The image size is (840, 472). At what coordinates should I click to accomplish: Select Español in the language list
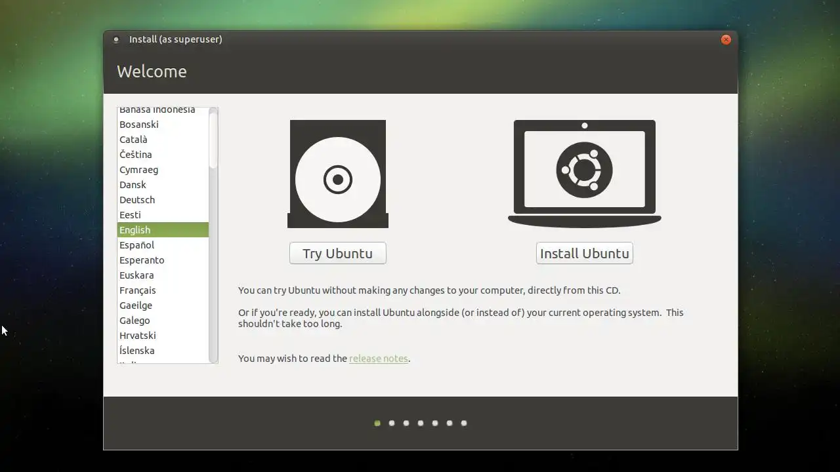tap(163, 245)
